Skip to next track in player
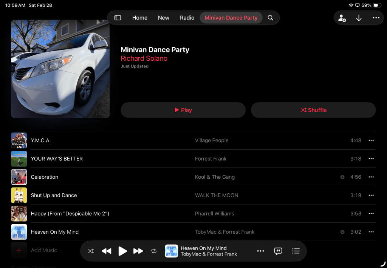This screenshot has height=268, width=387. 138,251
